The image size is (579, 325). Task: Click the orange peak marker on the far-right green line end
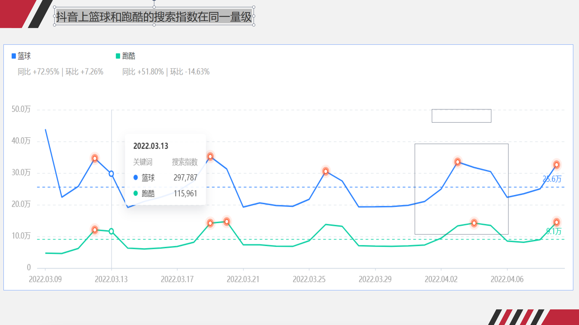pos(556,222)
